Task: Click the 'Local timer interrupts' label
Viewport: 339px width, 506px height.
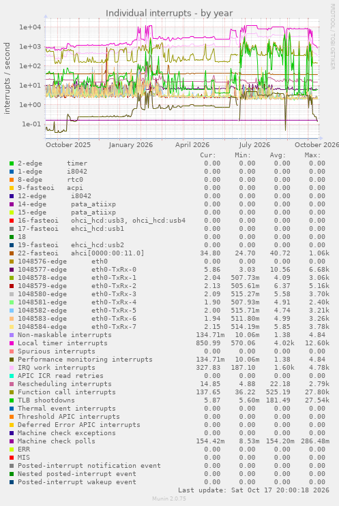Action: click(x=63, y=343)
